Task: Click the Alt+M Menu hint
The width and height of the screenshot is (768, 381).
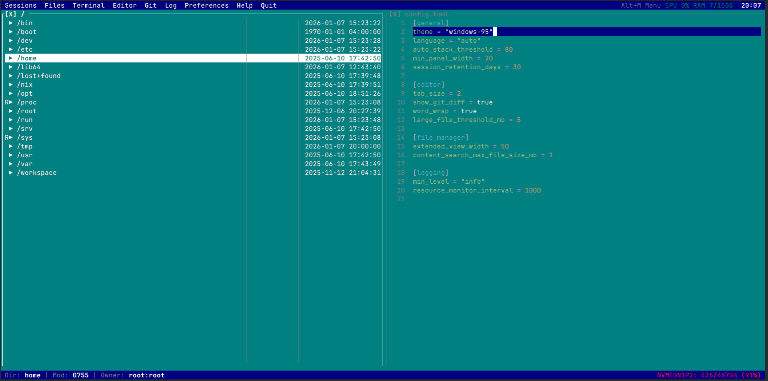Action: coord(640,5)
